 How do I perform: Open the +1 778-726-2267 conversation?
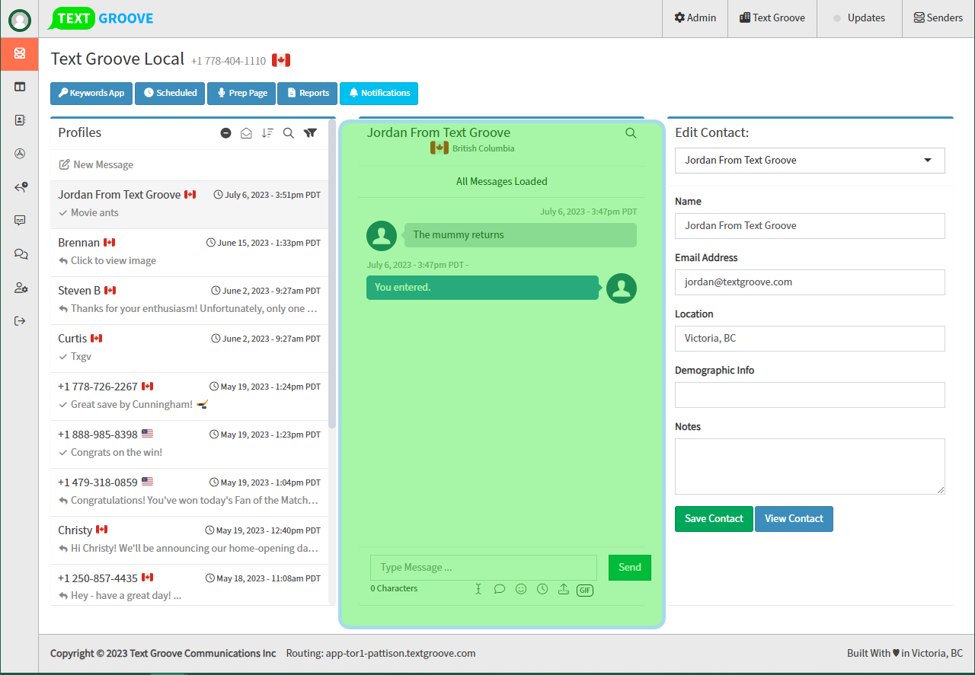[189, 396]
